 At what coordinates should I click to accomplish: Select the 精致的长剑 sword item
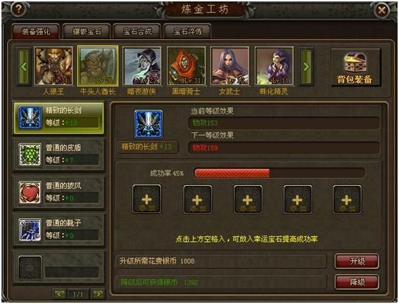tap(59, 118)
